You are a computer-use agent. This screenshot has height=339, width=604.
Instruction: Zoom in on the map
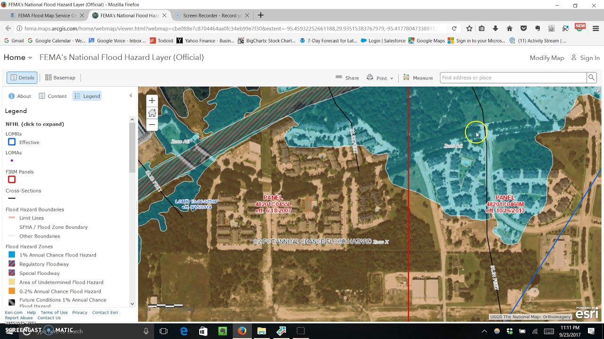click(x=152, y=100)
